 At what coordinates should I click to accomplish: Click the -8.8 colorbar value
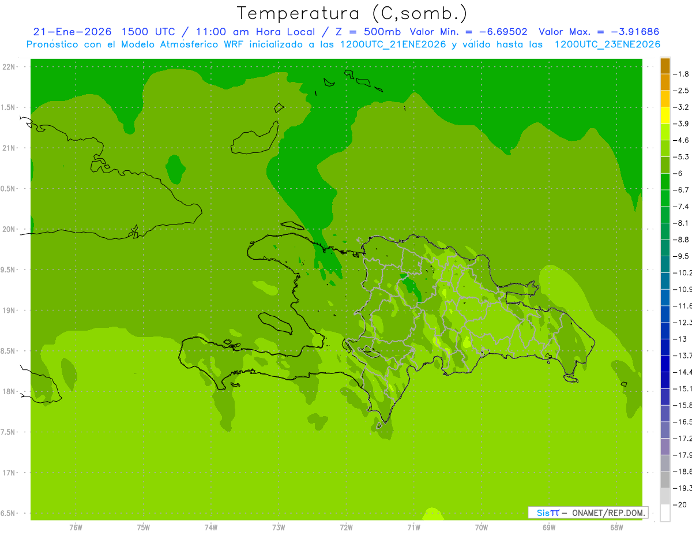click(682, 240)
